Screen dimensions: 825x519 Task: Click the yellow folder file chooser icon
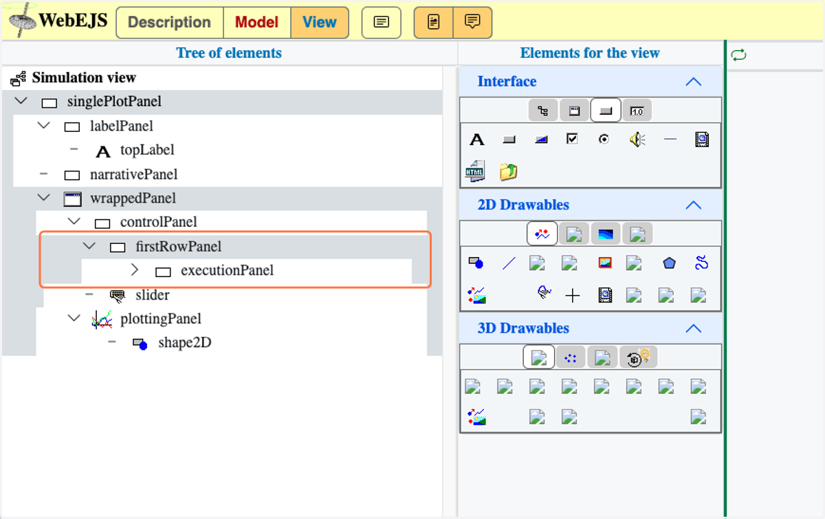click(508, 171)
